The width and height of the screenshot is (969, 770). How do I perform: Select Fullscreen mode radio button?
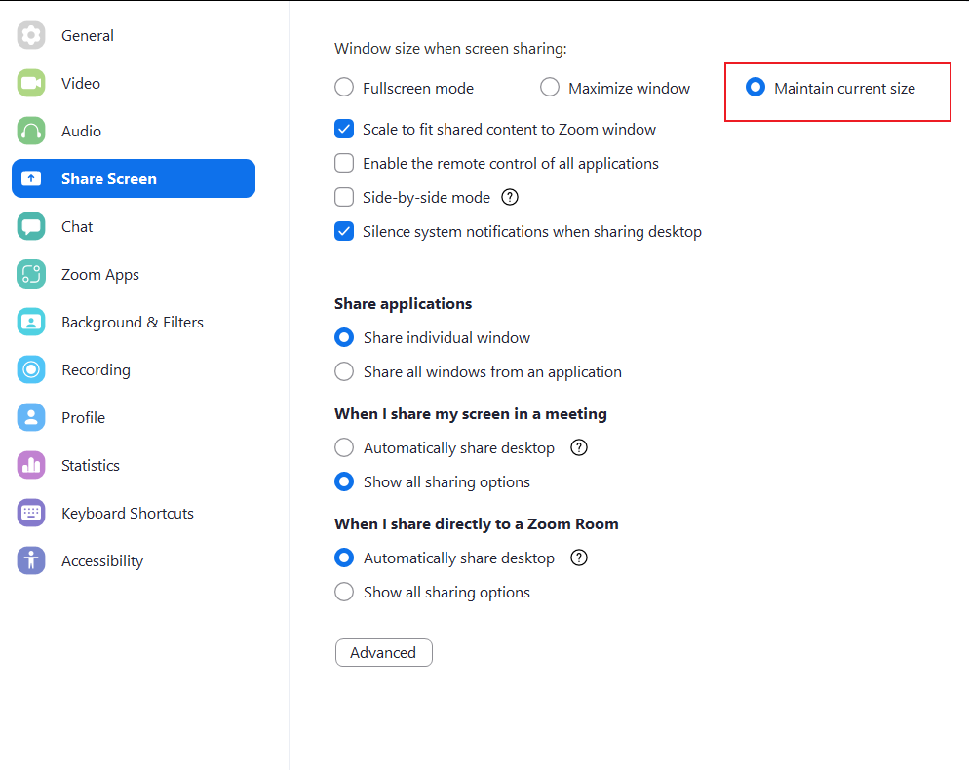[x=344, y=88]
